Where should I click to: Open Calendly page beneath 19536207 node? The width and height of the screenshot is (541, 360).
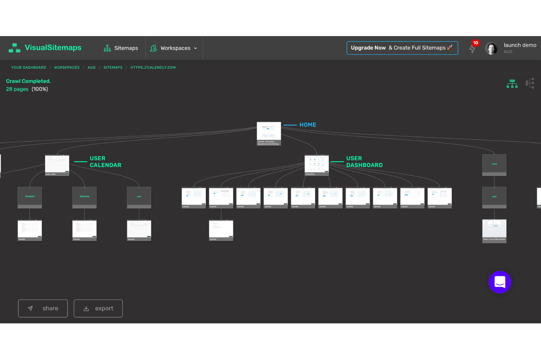(x=30, y=231)
